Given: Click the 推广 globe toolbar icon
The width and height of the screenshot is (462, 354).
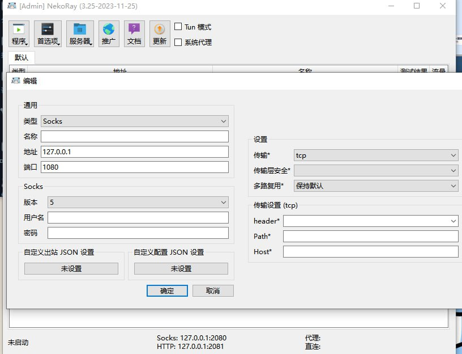Looking at the screenshot, I should tap(109, 33).
